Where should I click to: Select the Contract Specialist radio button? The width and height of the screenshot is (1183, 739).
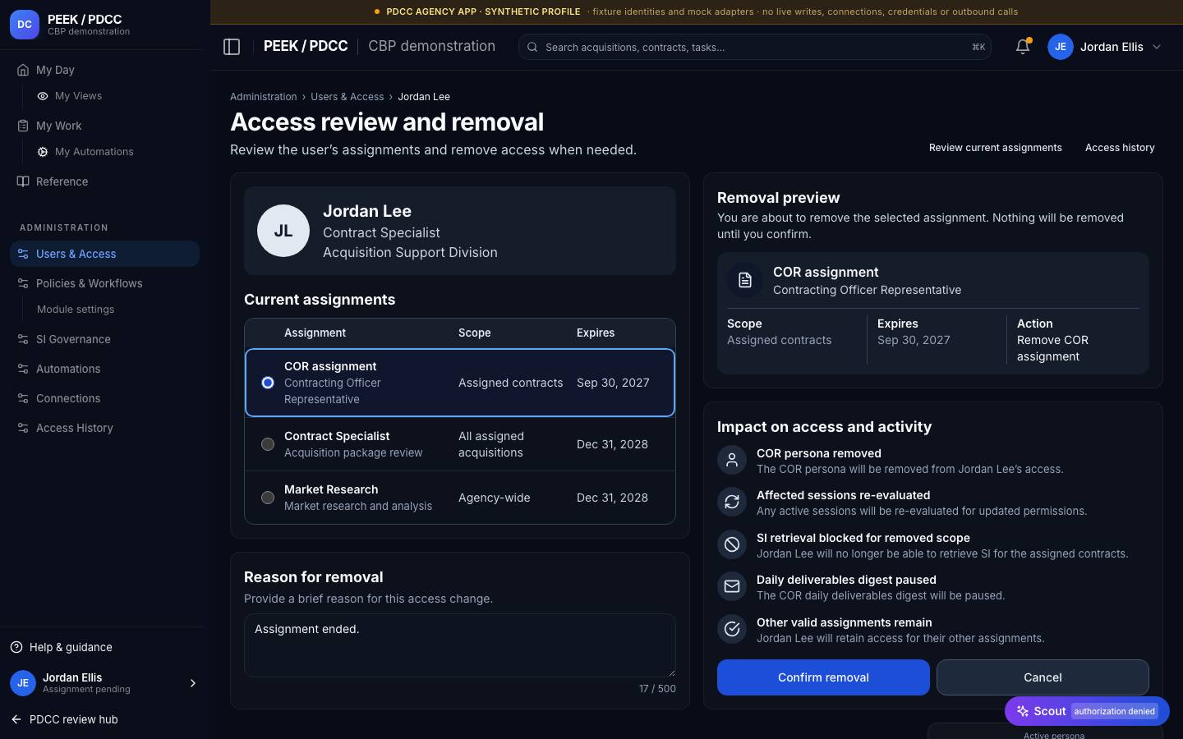(268, 444)
